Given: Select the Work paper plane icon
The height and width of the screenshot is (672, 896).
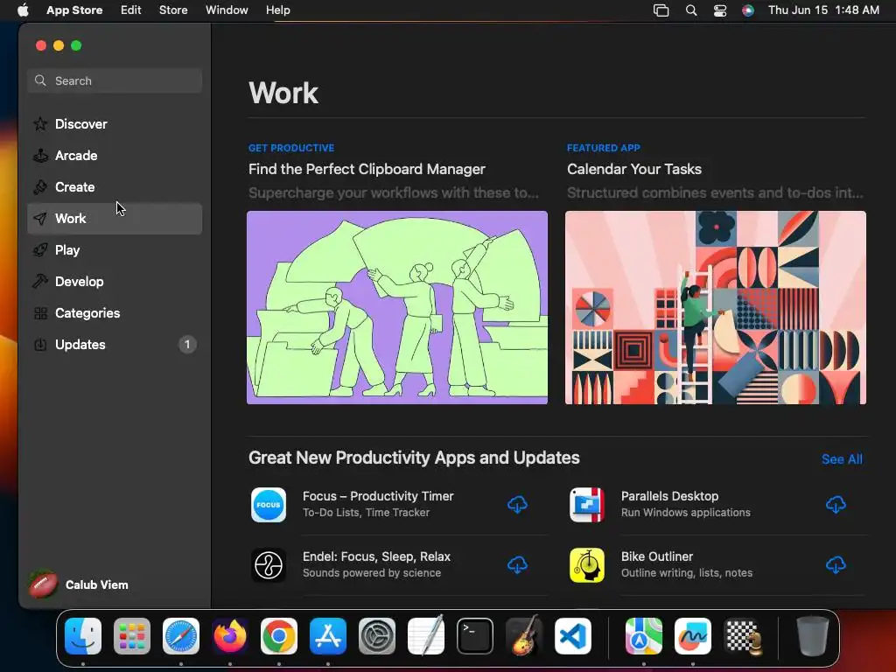Looking at the screenshot, I should 40,218.
